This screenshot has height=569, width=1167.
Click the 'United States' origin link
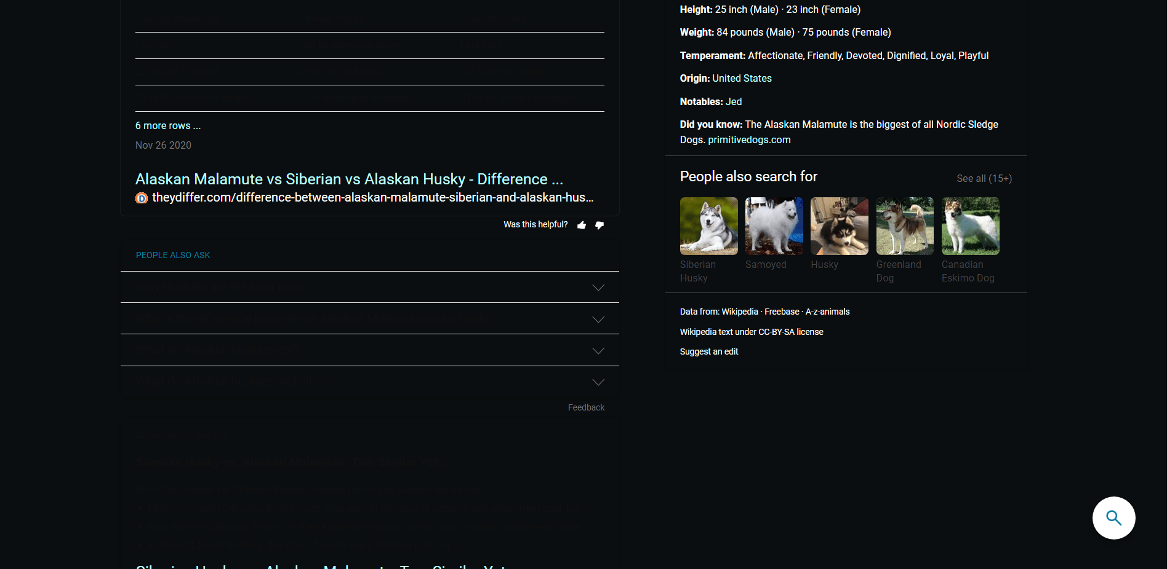point(741,78)
